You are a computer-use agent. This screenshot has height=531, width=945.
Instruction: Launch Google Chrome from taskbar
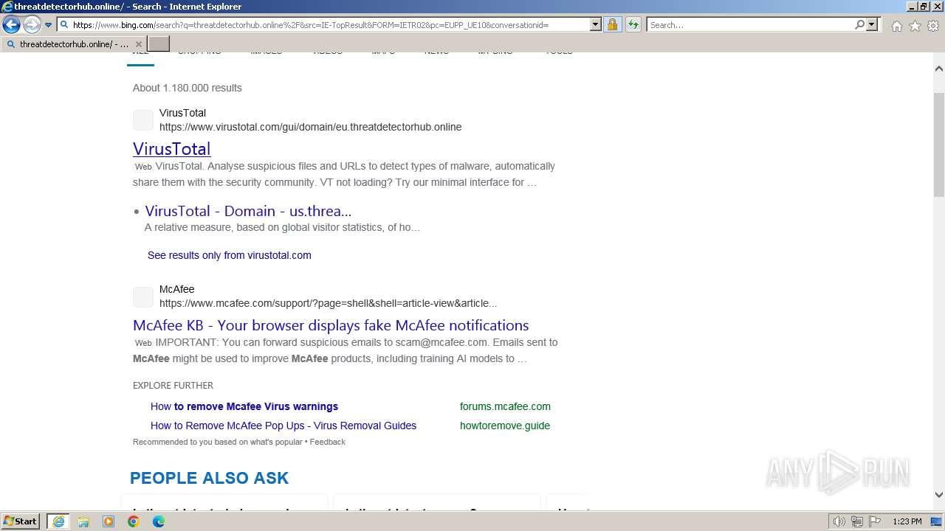pos(134,521)
